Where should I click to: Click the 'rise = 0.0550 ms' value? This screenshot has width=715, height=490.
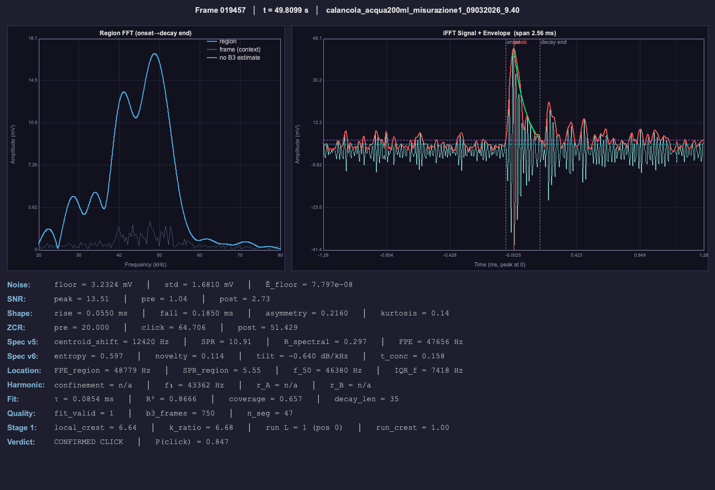91,313
